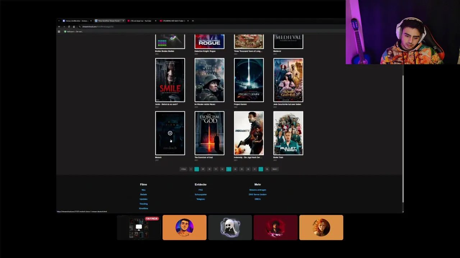Screen dimensions: 460x258
Task: Go to page 35 in pagination
Action: coord(242,169)
